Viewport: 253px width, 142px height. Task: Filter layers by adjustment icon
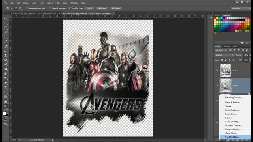pyautogui.click(x=234, y=50)
